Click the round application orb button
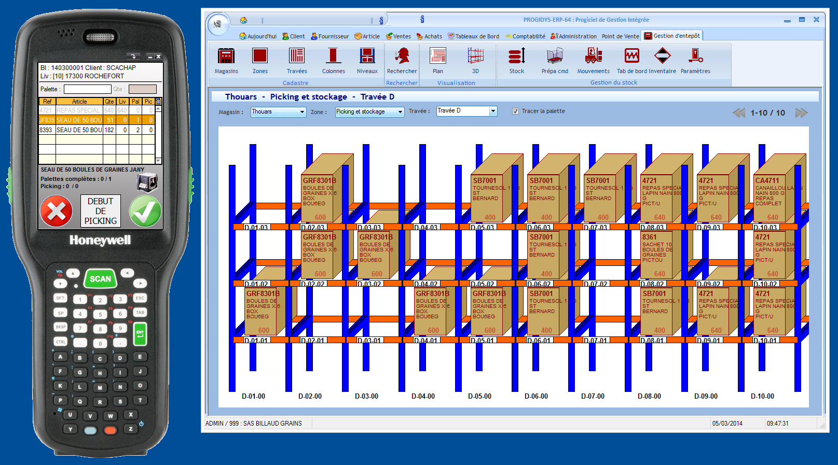 pyautogui.click(x=218, y=24)
